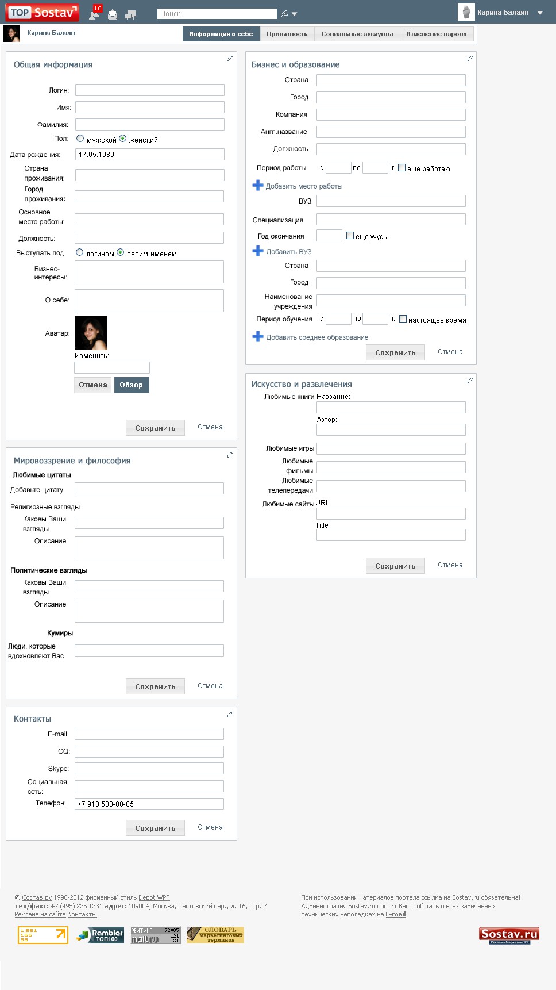Save the Общая информация section
This screenshot has height=990, width=556.
[x=155, y=428]
